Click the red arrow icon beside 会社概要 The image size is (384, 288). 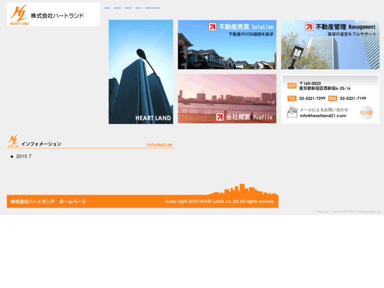[220, 117]
